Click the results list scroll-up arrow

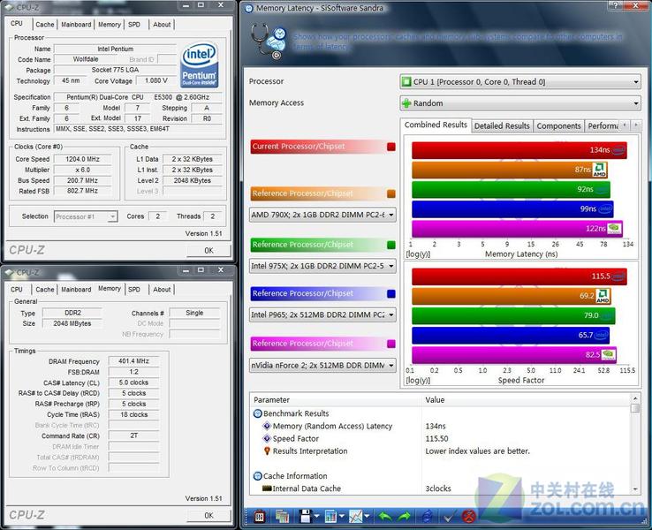(635, 398)
